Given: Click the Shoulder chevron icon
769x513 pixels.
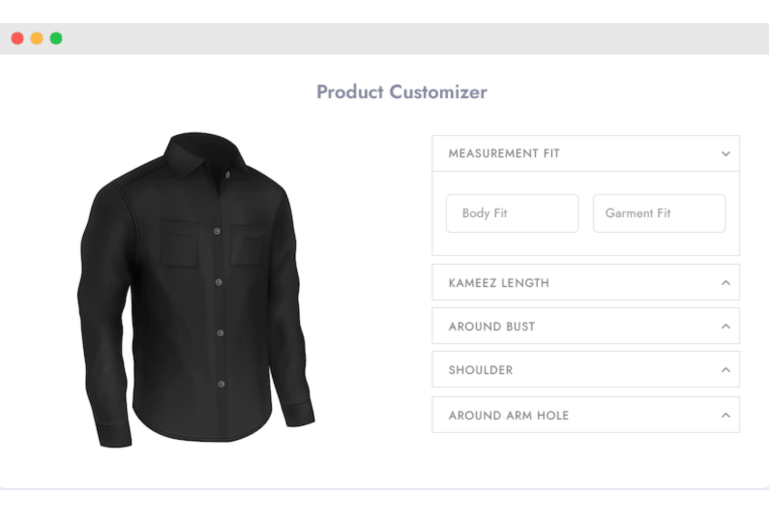Looking at the screenshot, I should (726, 369).
